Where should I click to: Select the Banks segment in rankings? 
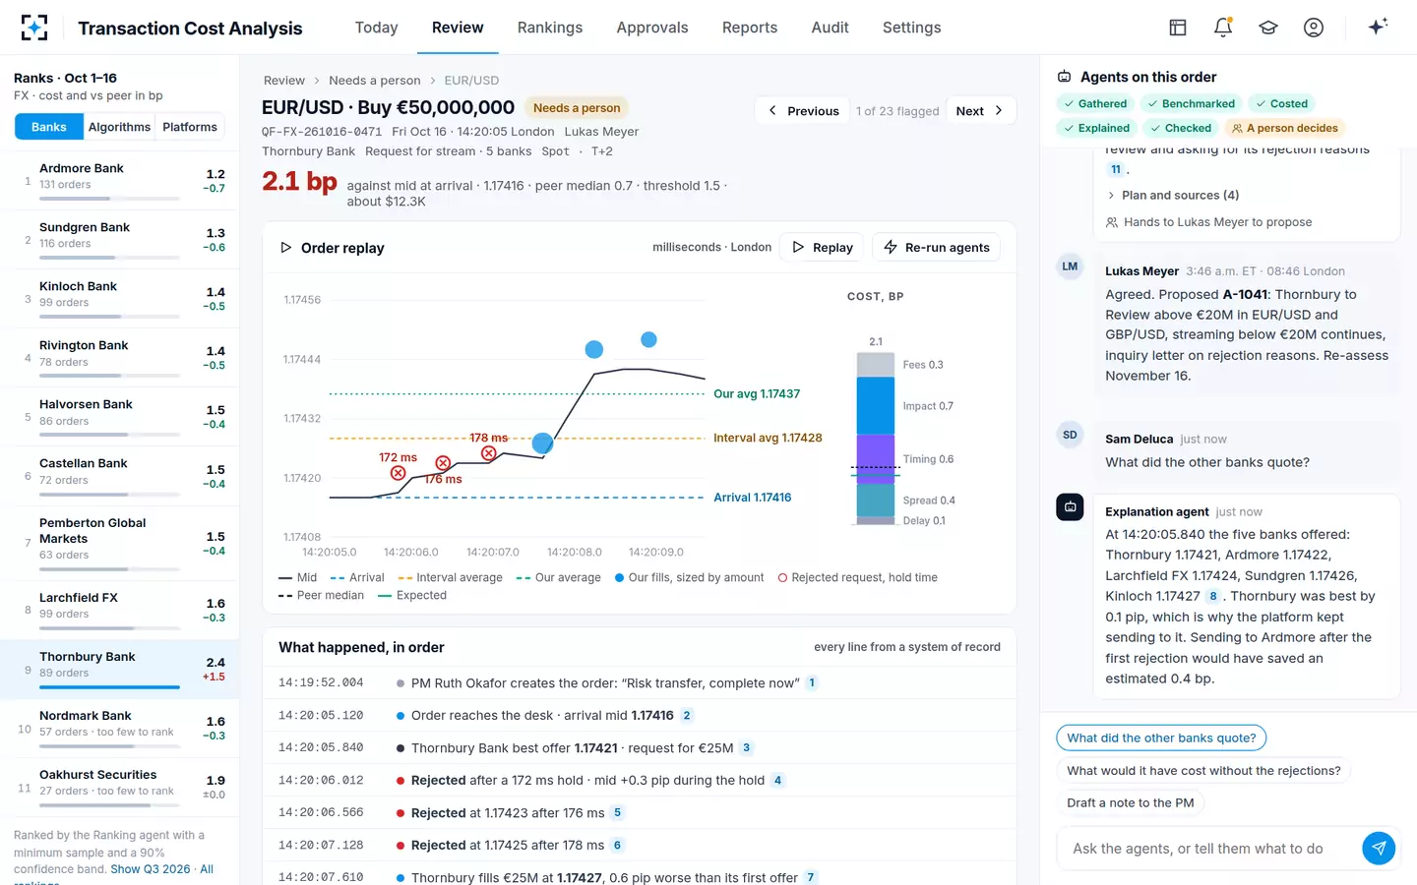49,127
